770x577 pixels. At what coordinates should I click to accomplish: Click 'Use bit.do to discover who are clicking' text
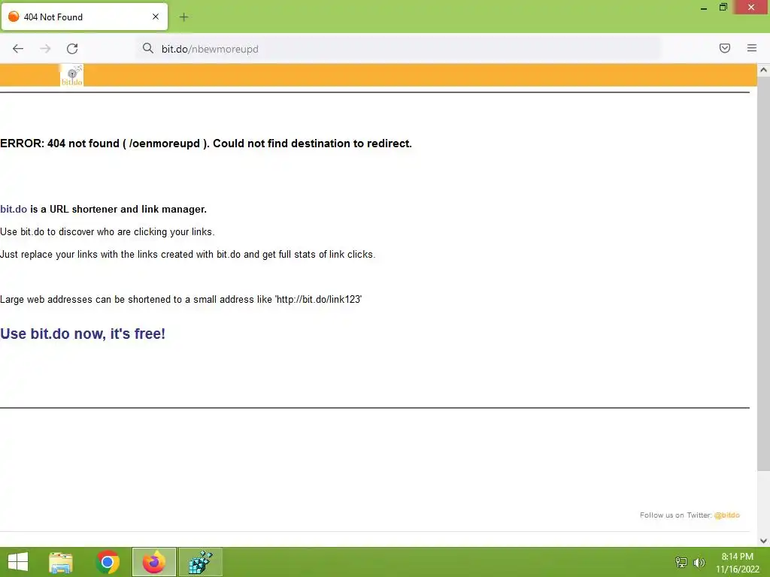tap(107, 231)
